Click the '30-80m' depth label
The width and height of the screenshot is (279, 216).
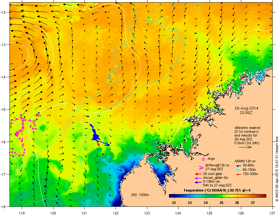click(248, 165)
